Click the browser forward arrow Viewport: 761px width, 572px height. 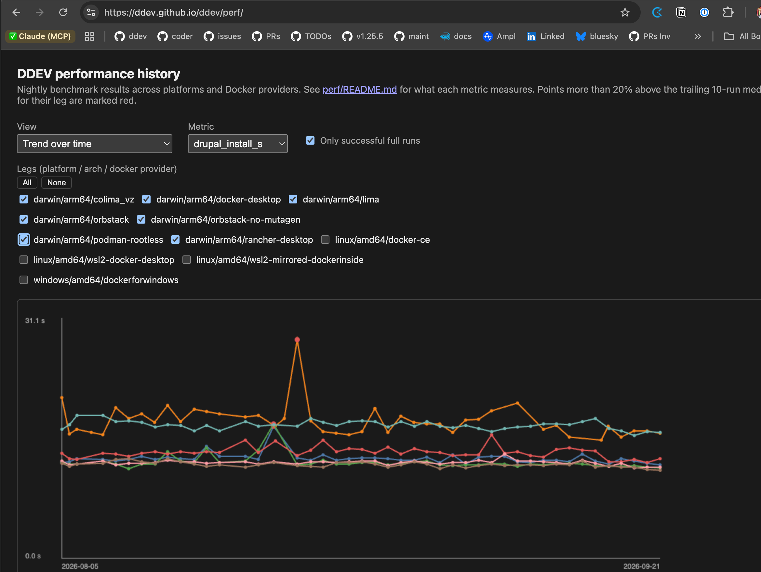tap(40, 12)
